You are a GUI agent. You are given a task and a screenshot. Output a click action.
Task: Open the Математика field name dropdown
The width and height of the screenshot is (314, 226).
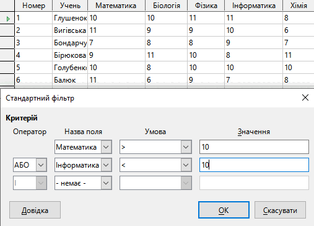click(106, 147)
